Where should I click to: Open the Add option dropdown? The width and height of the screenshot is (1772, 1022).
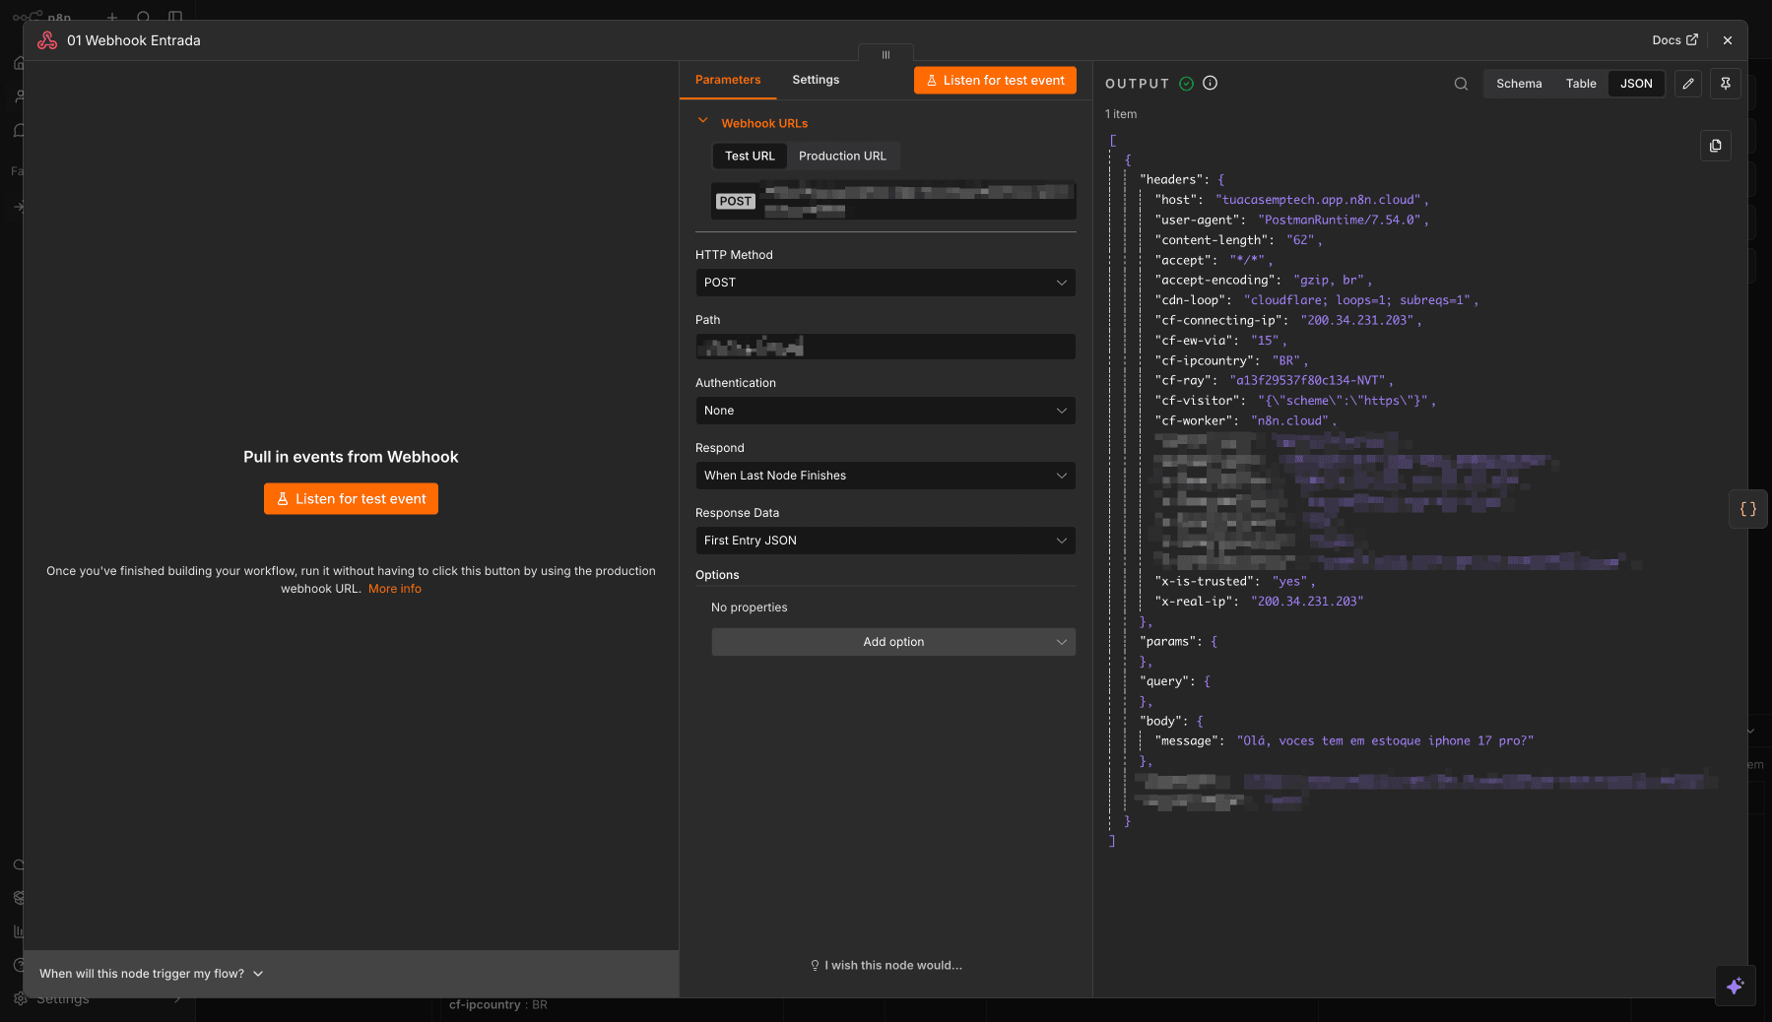[x=893, y=642]
